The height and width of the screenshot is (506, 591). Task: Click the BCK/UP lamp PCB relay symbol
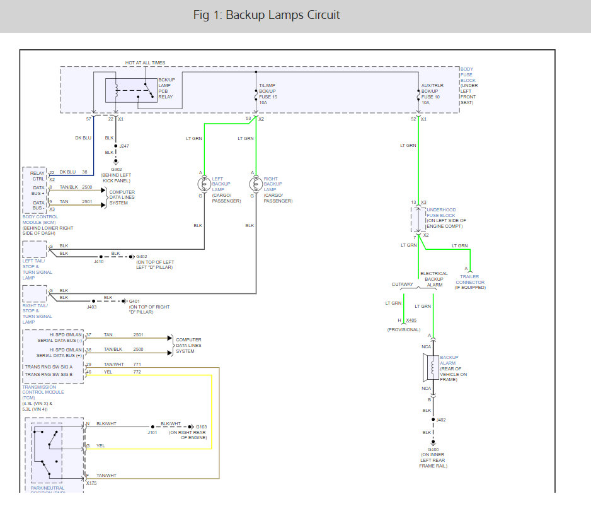click(132, 91)
